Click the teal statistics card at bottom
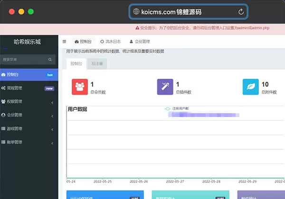The width and height of the screenshot is (285, 199). coord(190,195)
